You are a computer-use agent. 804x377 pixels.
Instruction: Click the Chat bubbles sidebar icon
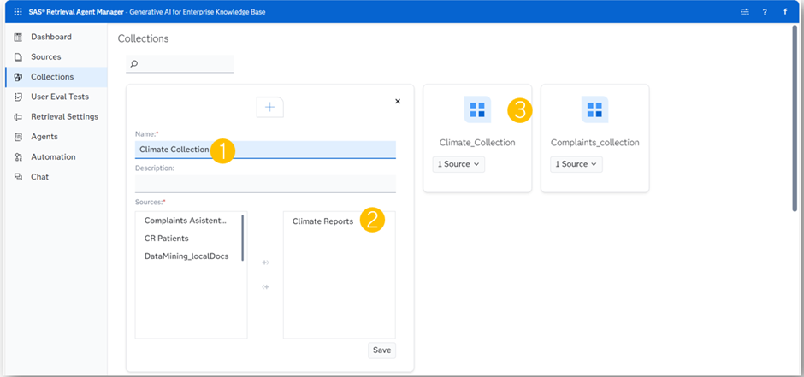click(x=19, y=177)
